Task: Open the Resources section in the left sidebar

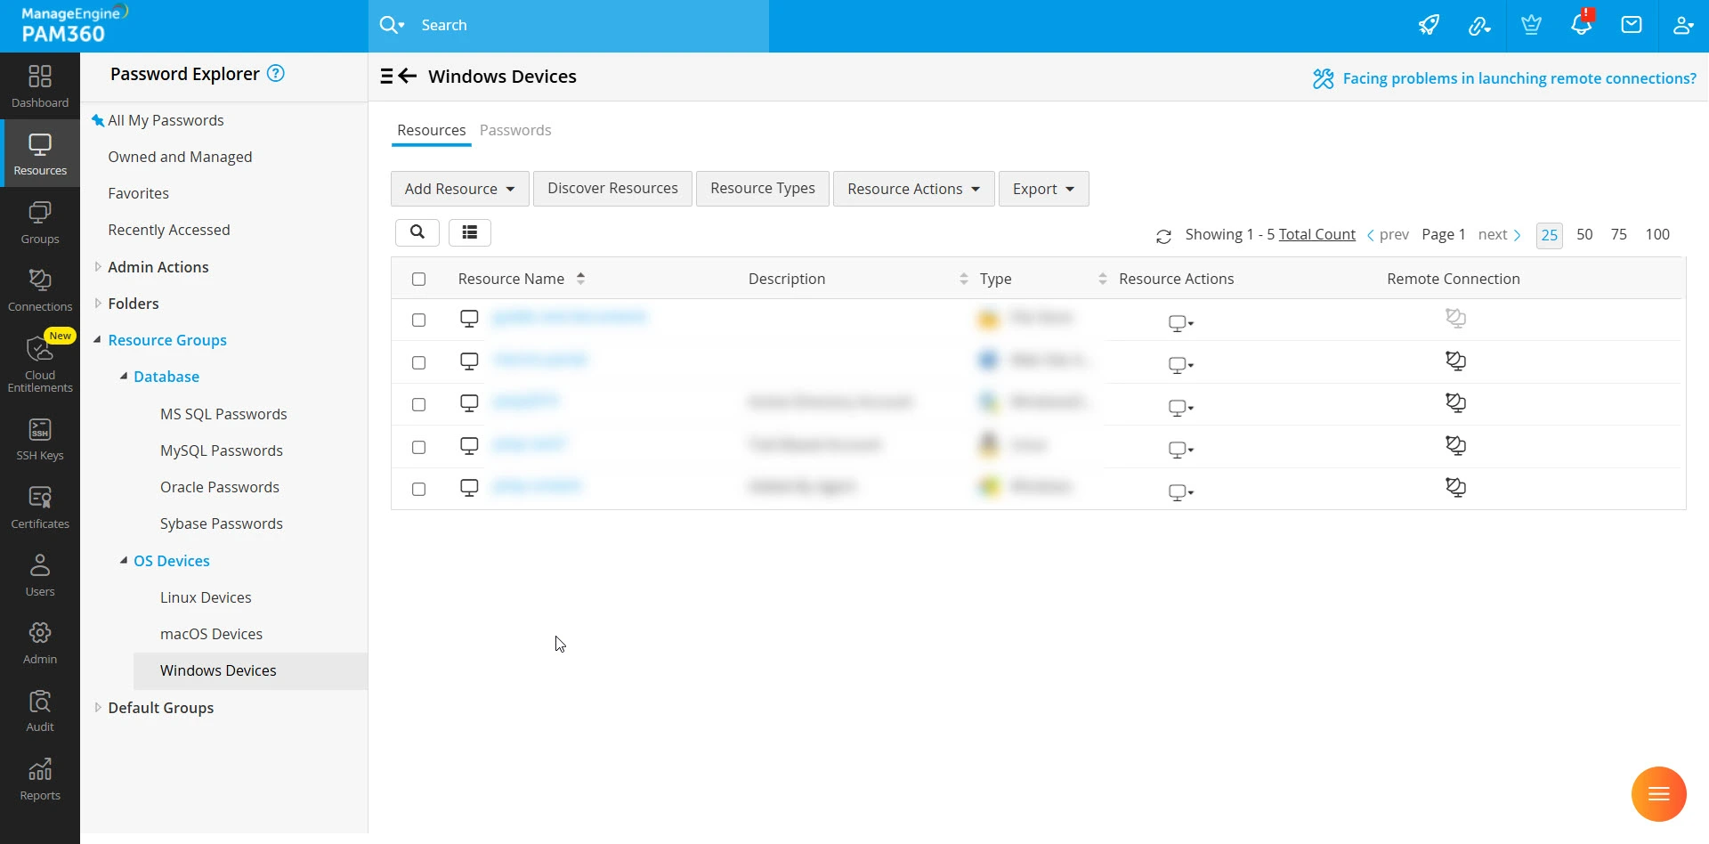Action: point(39,153)
